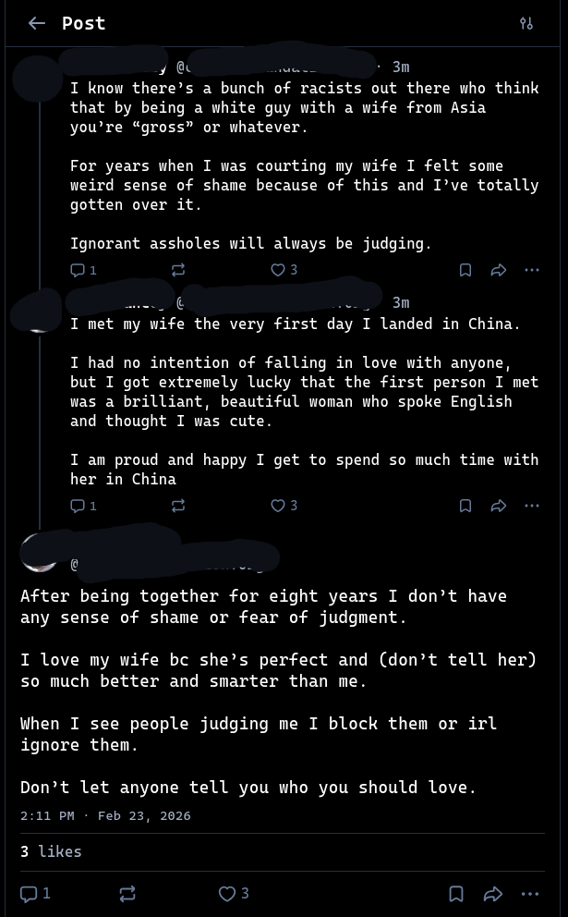Reply to the main post at the bottom
Image resolution: width=568 pixels, height=917 pixels.
[30, 894]
